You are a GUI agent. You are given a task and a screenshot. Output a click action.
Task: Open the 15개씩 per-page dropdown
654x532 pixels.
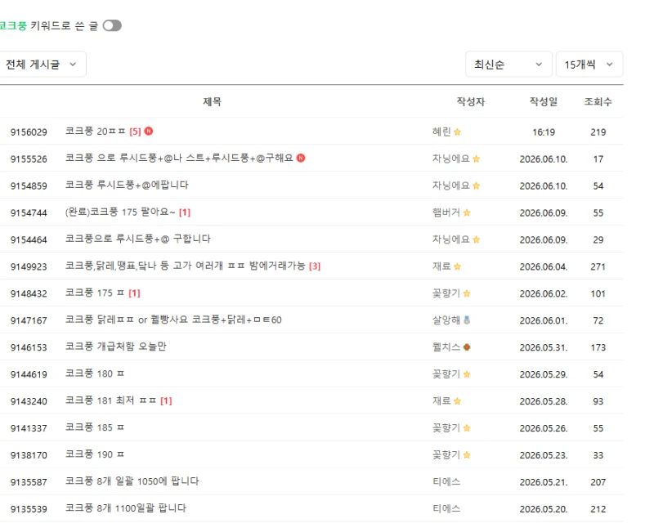(x=589, y=65)
